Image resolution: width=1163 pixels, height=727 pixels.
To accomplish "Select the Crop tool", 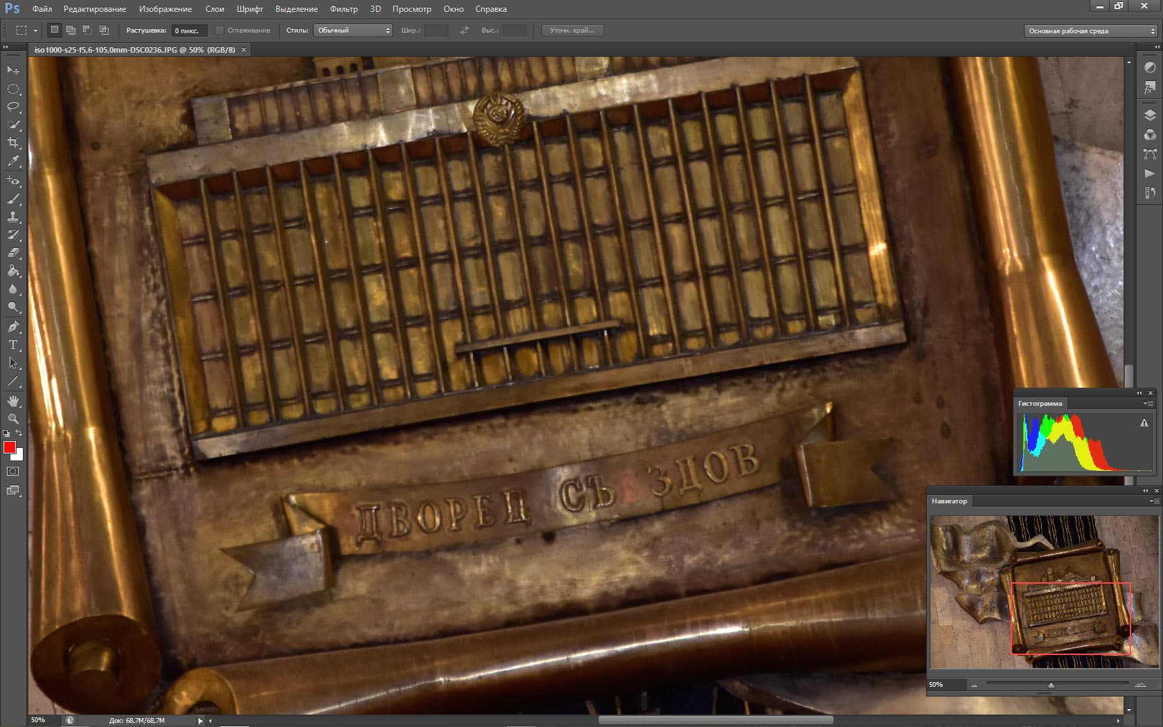I will (x=13, y=143).
